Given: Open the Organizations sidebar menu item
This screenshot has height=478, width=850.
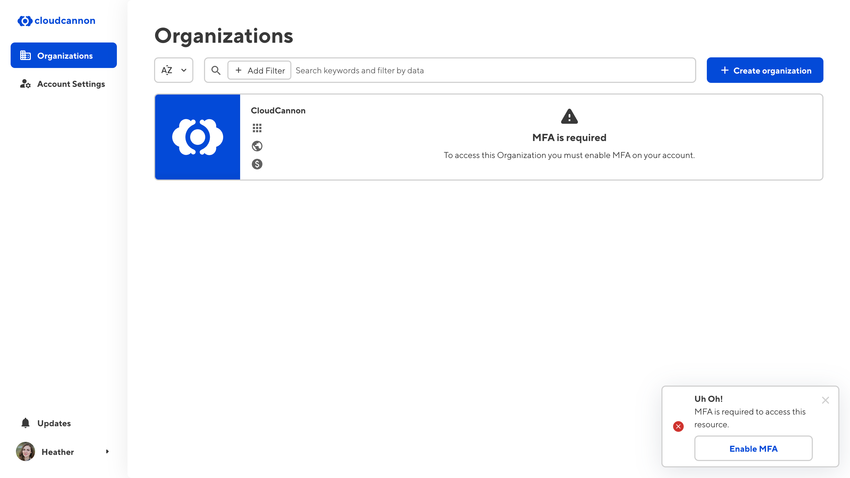Looking at the screenshot, I should coord(64,55).
